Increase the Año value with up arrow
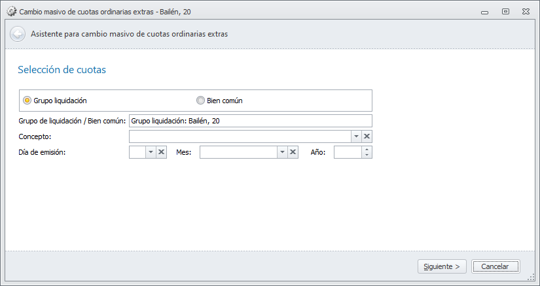 (x=367, y=149)
